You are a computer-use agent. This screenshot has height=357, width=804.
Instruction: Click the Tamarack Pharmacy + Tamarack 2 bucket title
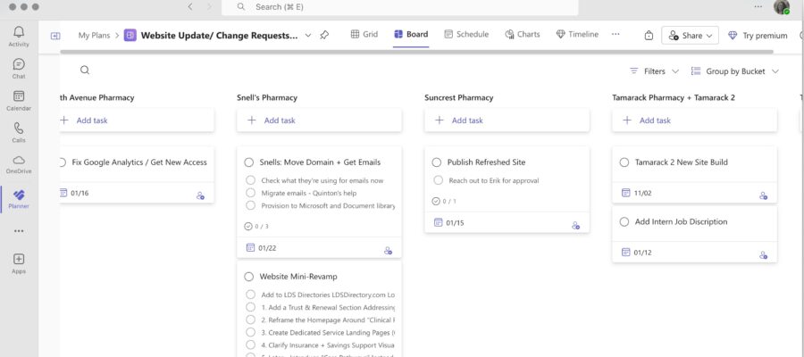[674, 97]
